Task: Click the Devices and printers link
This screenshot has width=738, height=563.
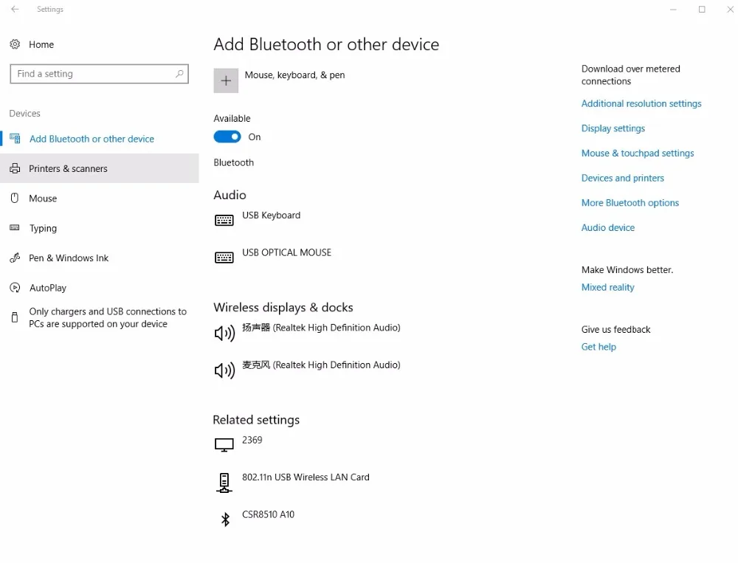Action: click(x=622, y=178)
